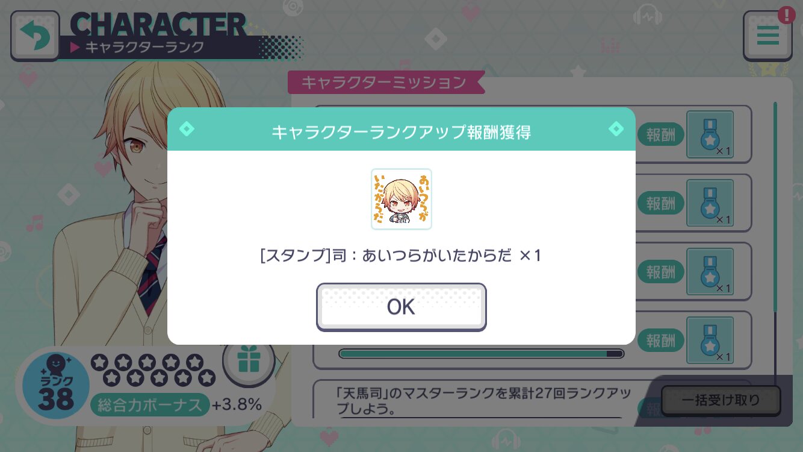Tap the first 報酬 label button

(661, 134)
